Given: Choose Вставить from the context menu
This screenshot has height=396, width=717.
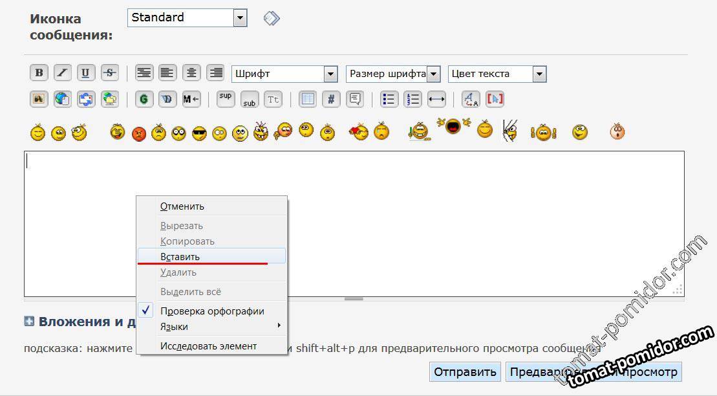Looking at the screenshot, I should tap(180, 256).
